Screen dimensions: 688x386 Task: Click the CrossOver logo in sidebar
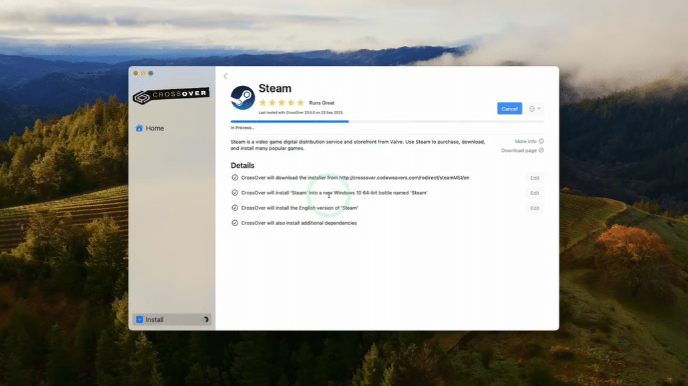[x=171, y=95]
